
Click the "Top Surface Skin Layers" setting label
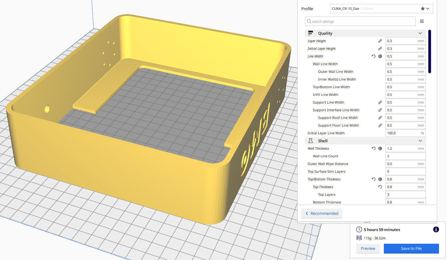(x=327, y=171)
